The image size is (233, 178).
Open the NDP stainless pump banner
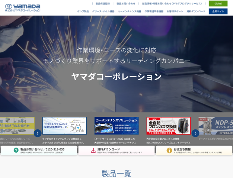[216, 126]
